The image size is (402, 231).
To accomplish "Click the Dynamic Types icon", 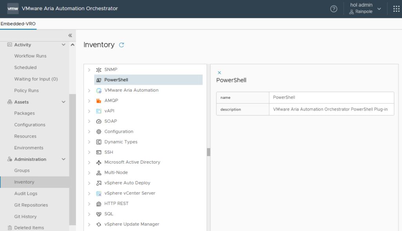I will tap(99, 142).
